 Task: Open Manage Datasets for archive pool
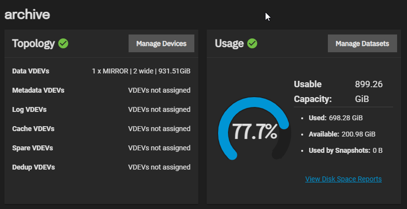362,43
